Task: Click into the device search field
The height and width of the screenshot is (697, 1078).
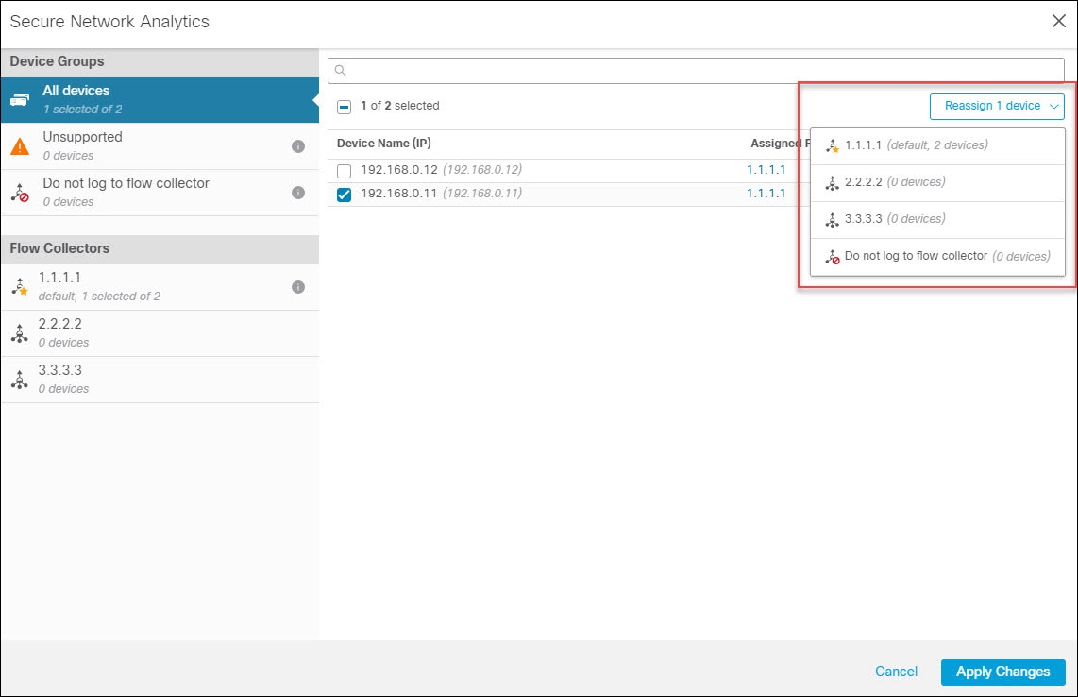Action: pyautogui.click(x=696, y=70)
